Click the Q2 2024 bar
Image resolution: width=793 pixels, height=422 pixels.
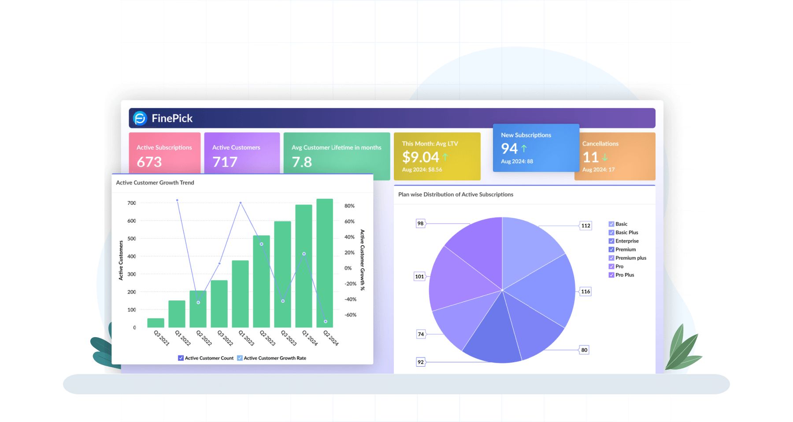coord(325,263)
